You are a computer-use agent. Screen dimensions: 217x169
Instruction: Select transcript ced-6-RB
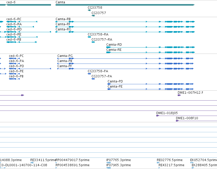point(14,40)
